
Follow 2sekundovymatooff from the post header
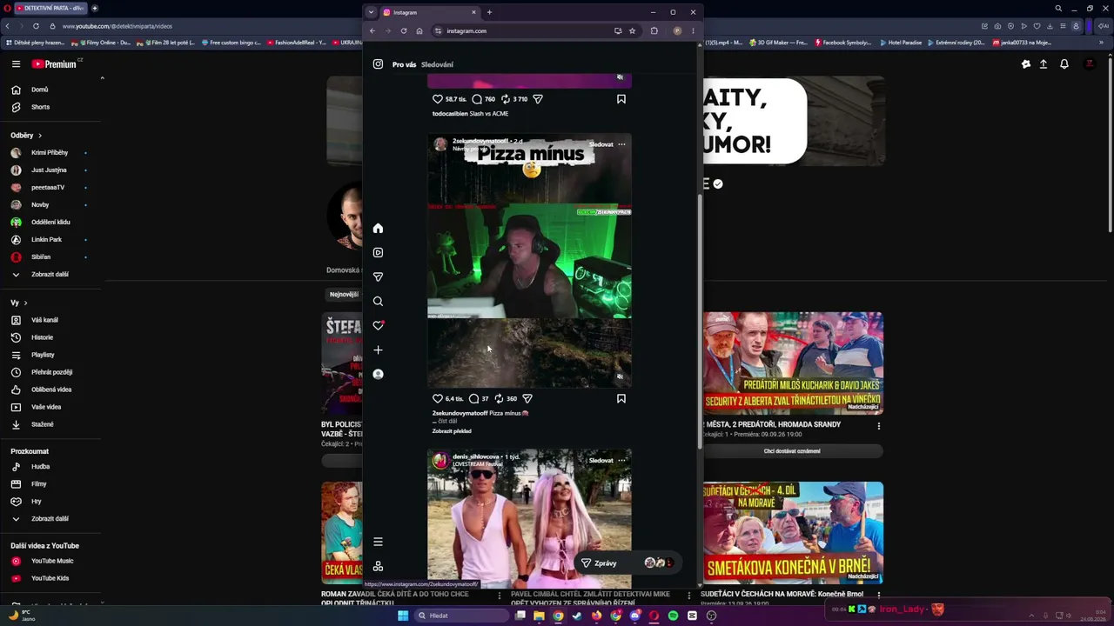coord(601,144)
